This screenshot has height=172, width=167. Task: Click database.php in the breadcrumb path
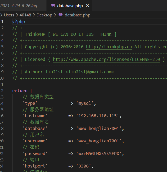click(x=77, y=15)
